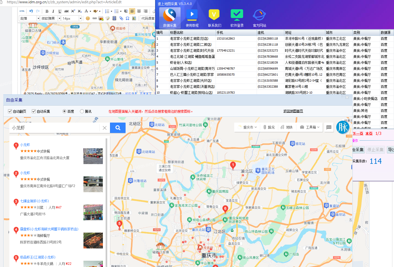Switch editor to HTML source mode
This screenshot has width=394, height=267.
[22, 11]
